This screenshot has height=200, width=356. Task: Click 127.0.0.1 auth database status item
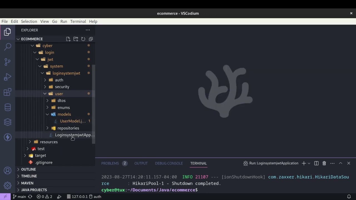[84, 197]
